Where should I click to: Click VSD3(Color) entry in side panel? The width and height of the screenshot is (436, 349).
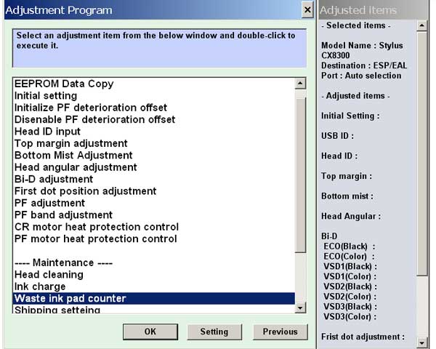click(x=350, y=317)
